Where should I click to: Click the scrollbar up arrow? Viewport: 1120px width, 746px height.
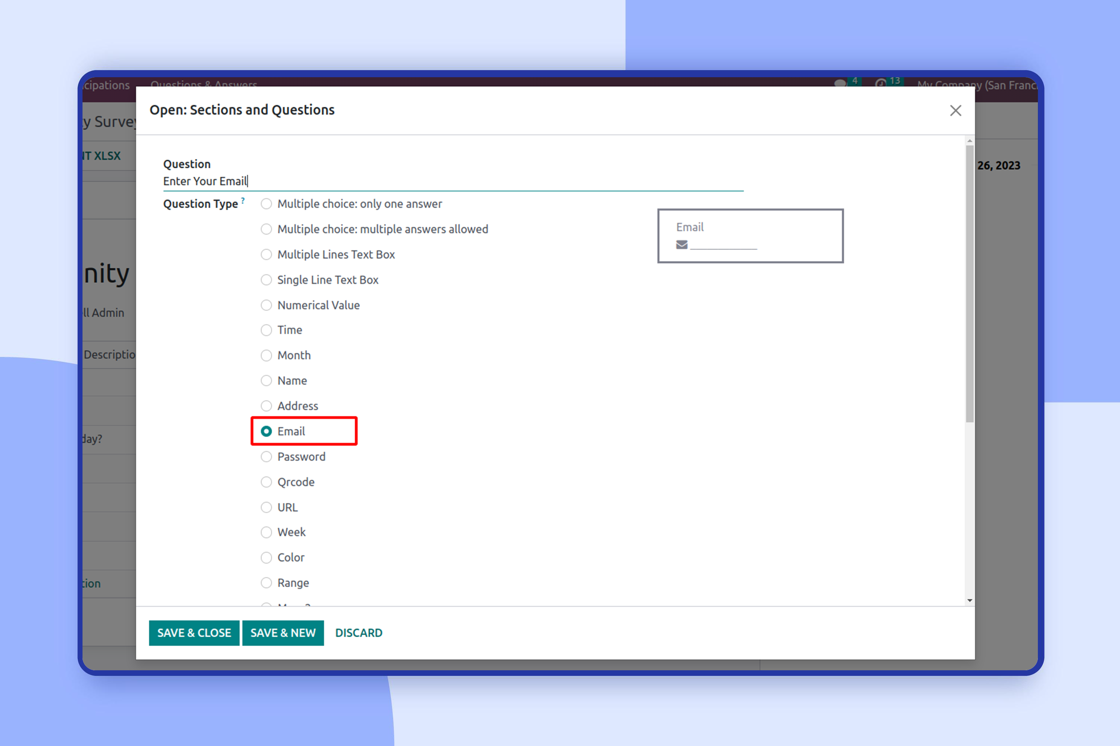click(970, 141)
